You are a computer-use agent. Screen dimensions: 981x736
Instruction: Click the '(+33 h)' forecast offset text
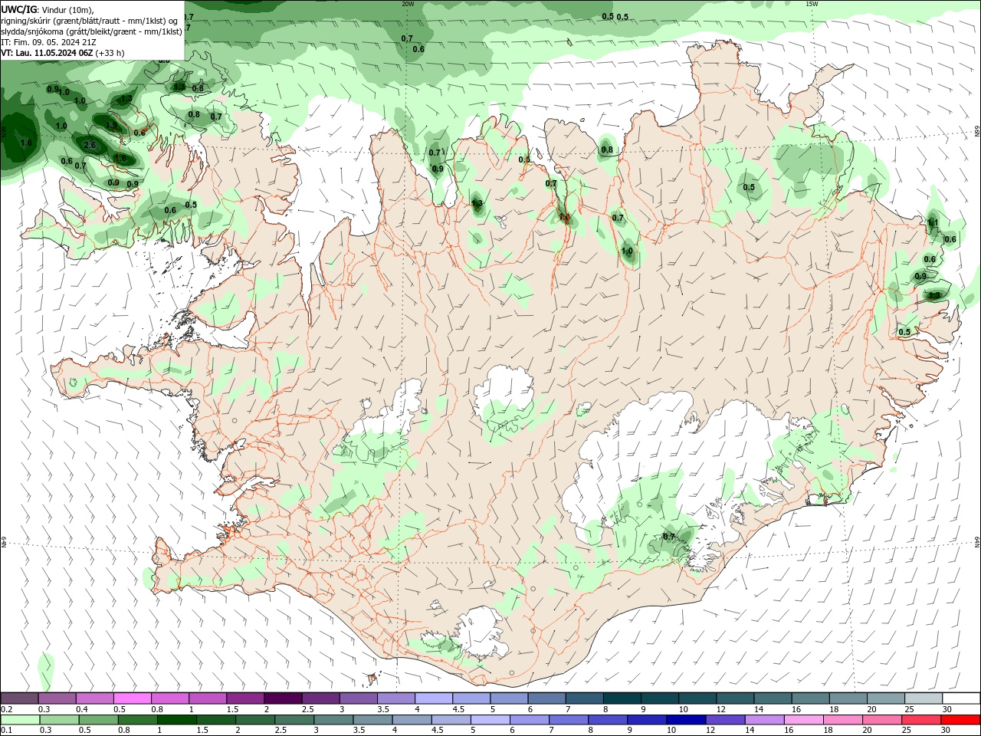tap(110, 53)
